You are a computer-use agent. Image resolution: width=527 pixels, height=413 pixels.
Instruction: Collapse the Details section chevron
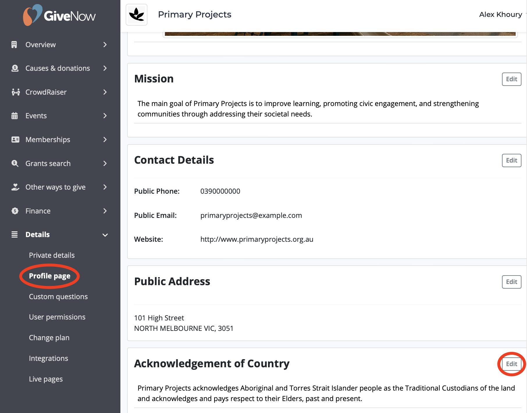pyautogui.click(x=105, y=235)
